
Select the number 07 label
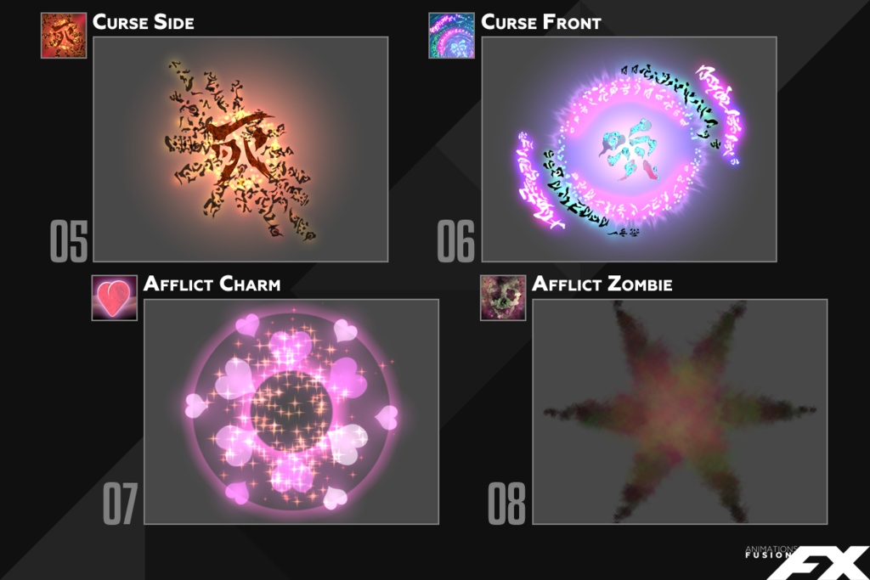pyautogui.click(x=120, y=504)
